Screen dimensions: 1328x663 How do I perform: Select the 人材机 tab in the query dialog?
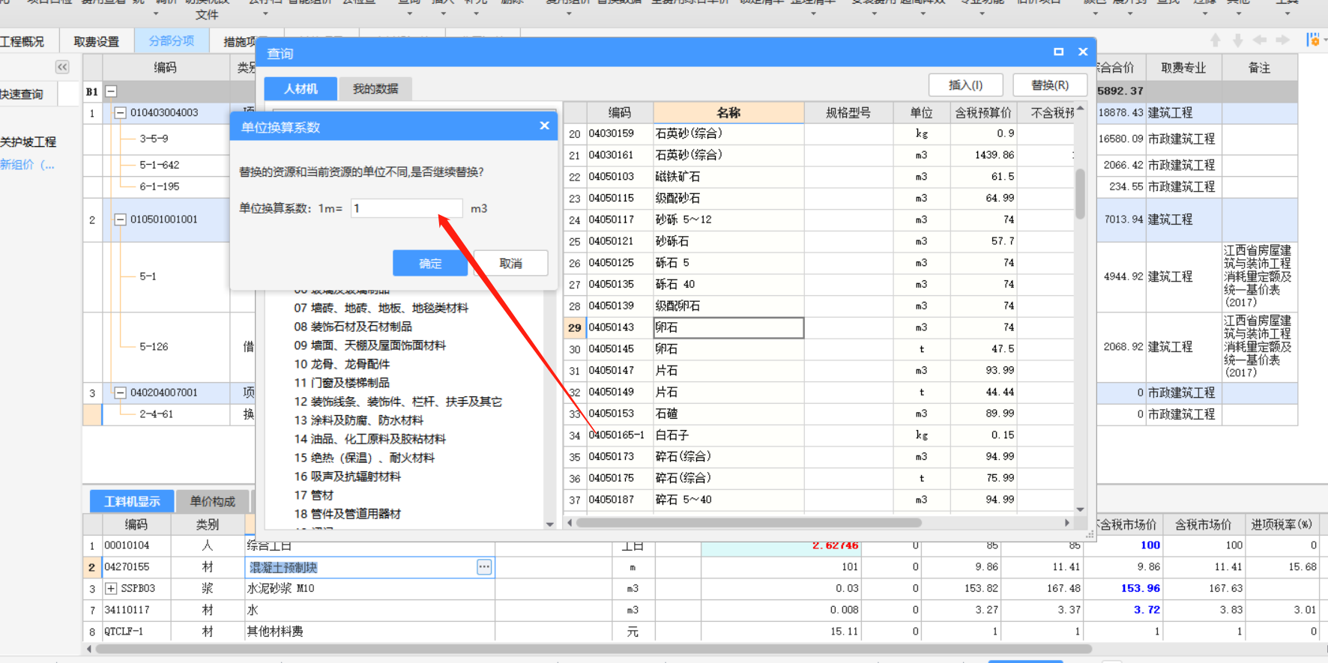(301, 88)
